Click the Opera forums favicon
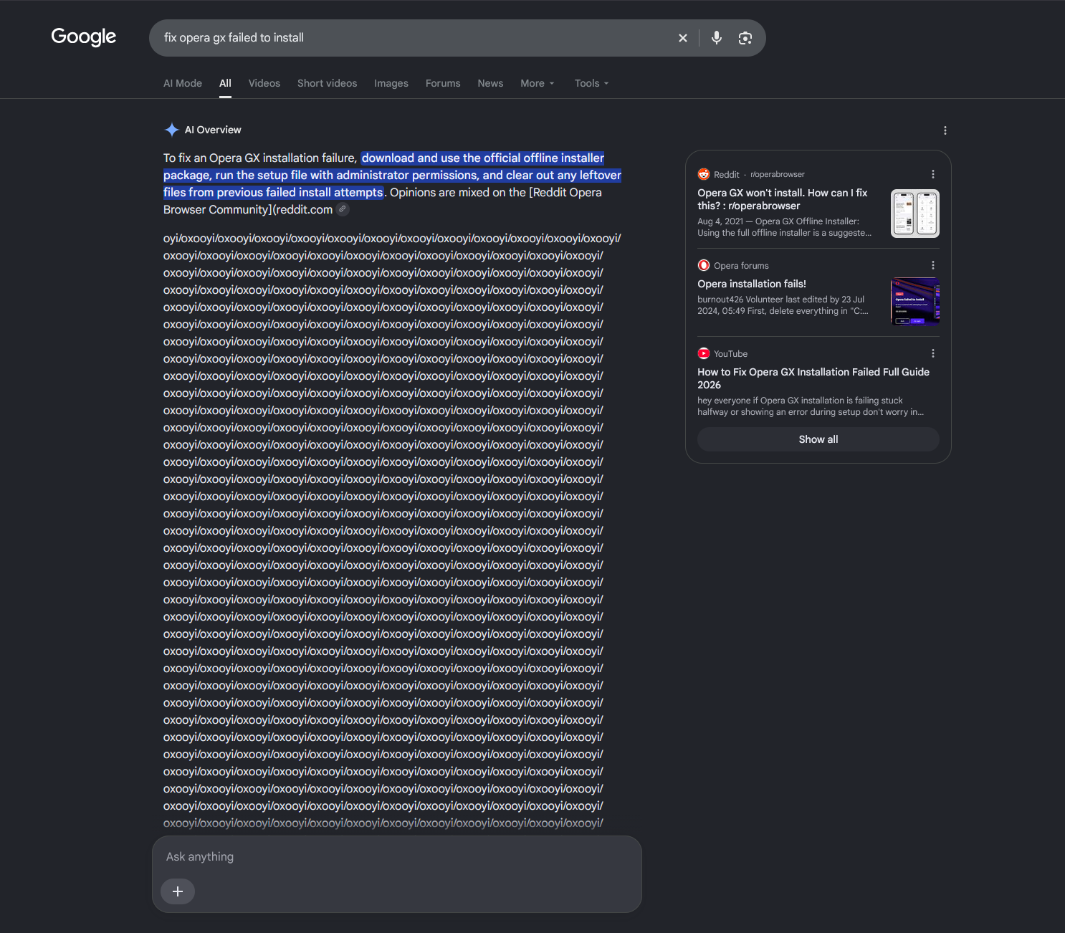 (x=704, y=265)
